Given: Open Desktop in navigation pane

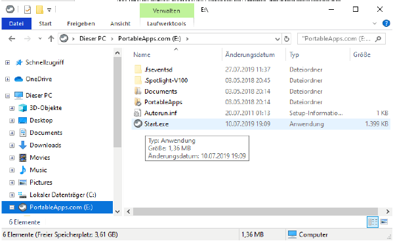Looking at the screenshot, I should tap(41, 120).
